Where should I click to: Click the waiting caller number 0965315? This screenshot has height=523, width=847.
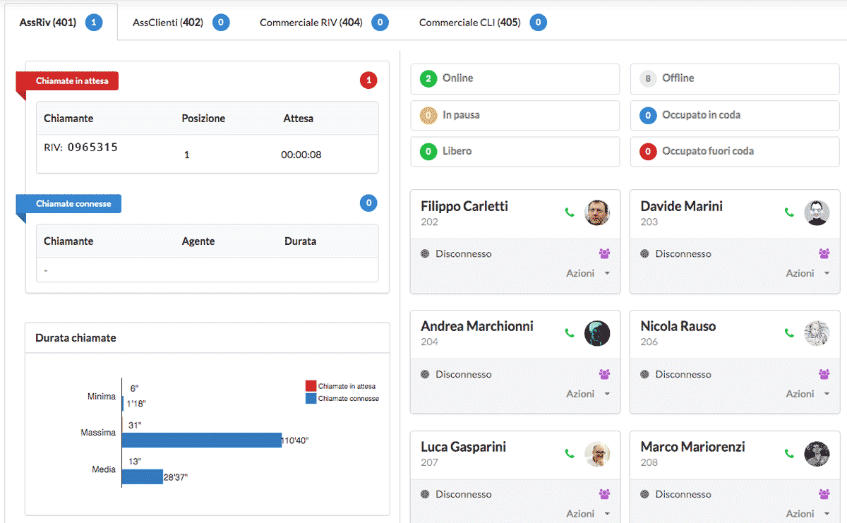point(92,148)
